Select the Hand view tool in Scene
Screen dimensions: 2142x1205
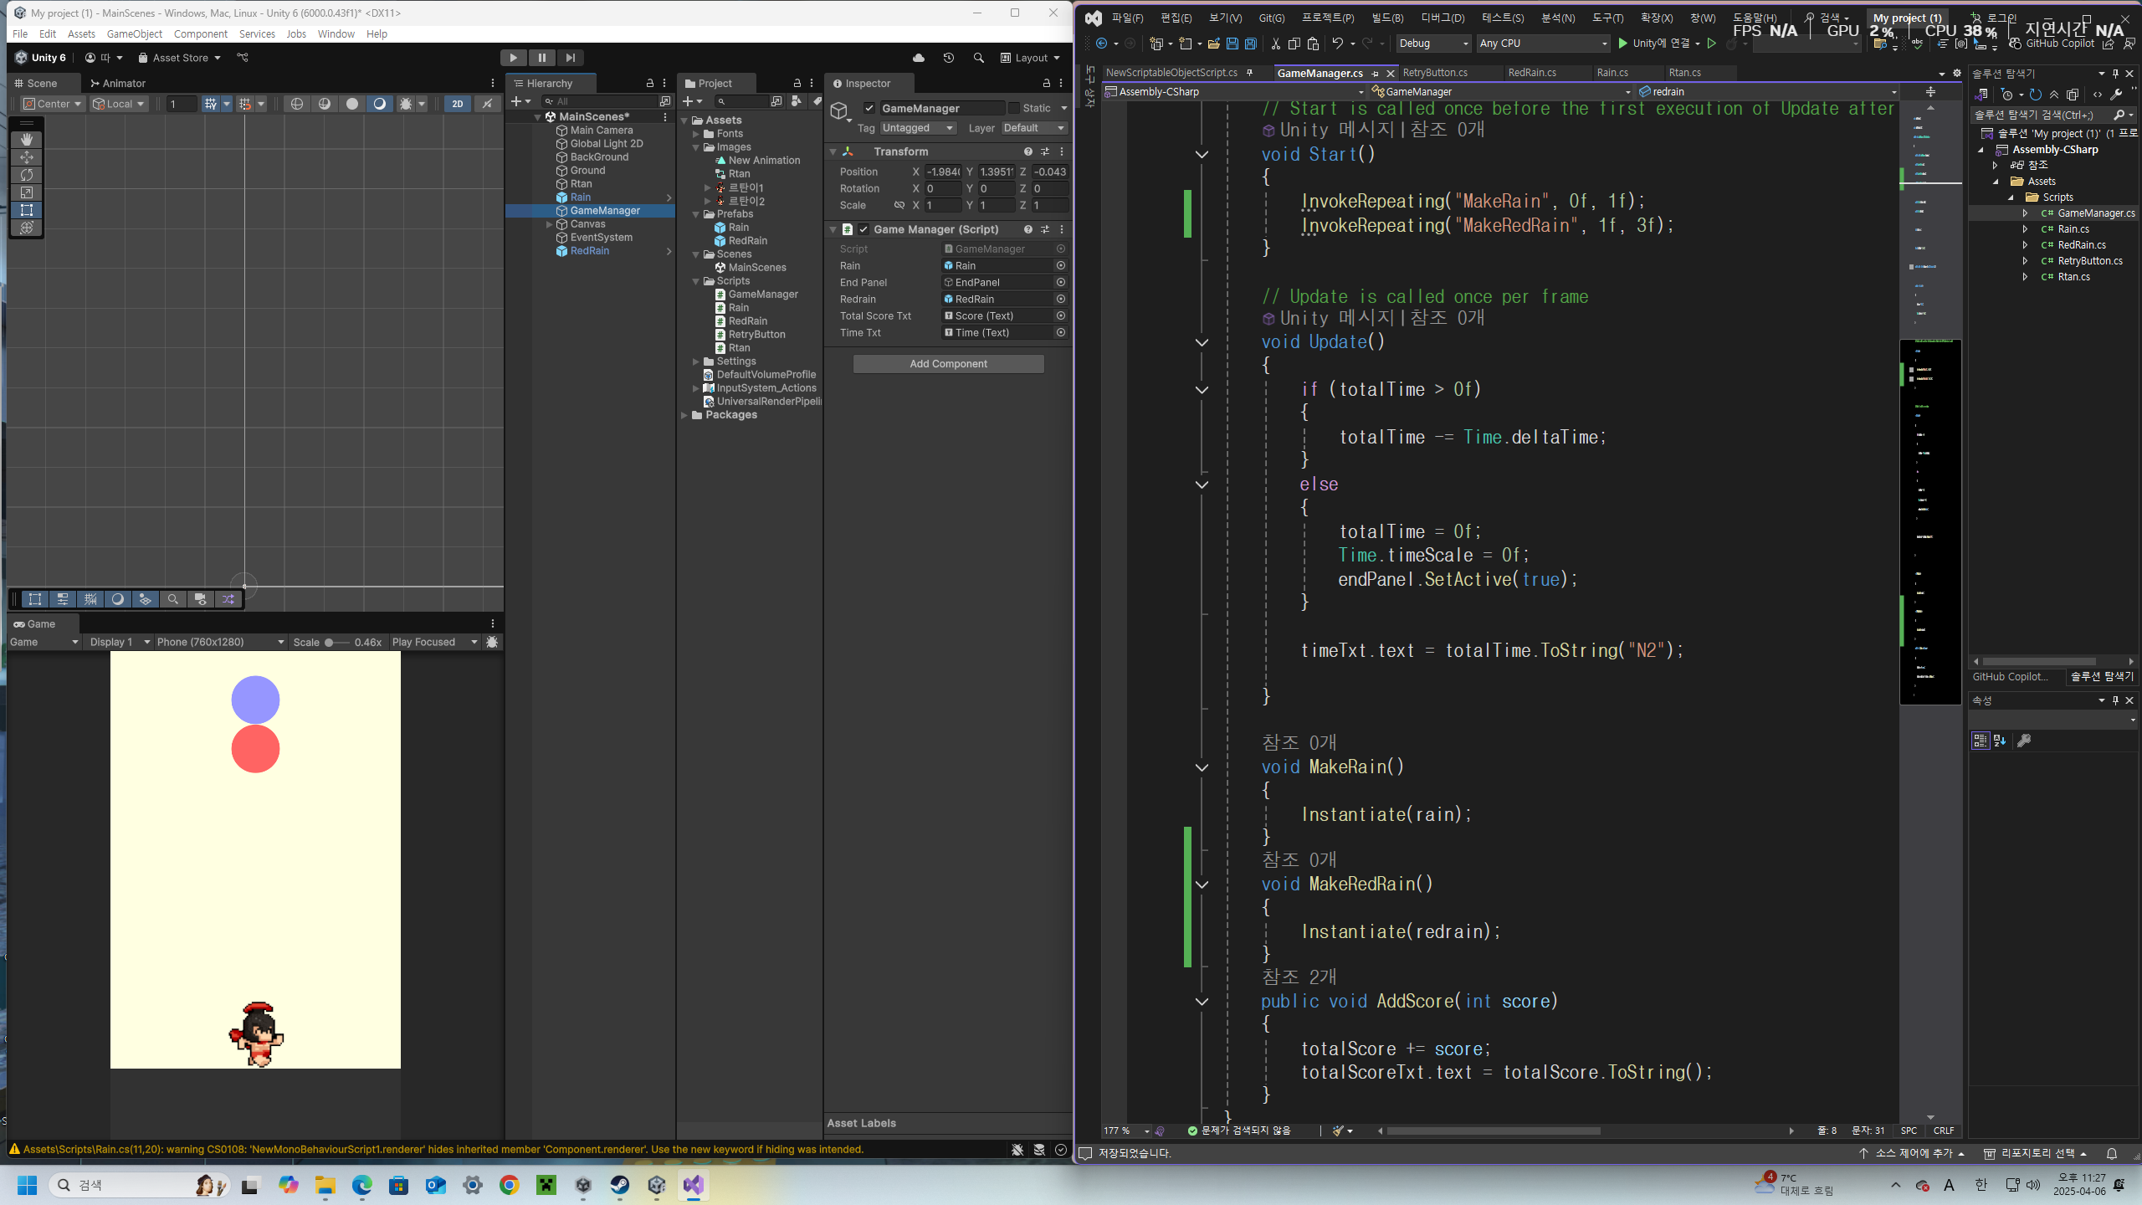click(x=27, y=139)
